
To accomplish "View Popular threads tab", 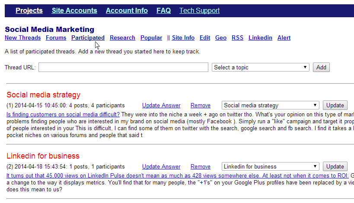I will point(151,38).
